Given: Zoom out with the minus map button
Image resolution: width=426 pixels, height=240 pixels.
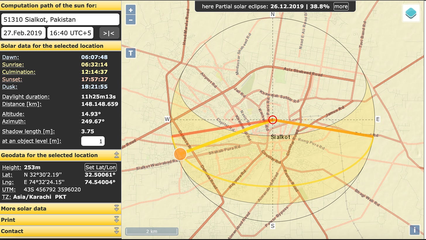Looking at the screenshot, I should click(x=130, y=20).
